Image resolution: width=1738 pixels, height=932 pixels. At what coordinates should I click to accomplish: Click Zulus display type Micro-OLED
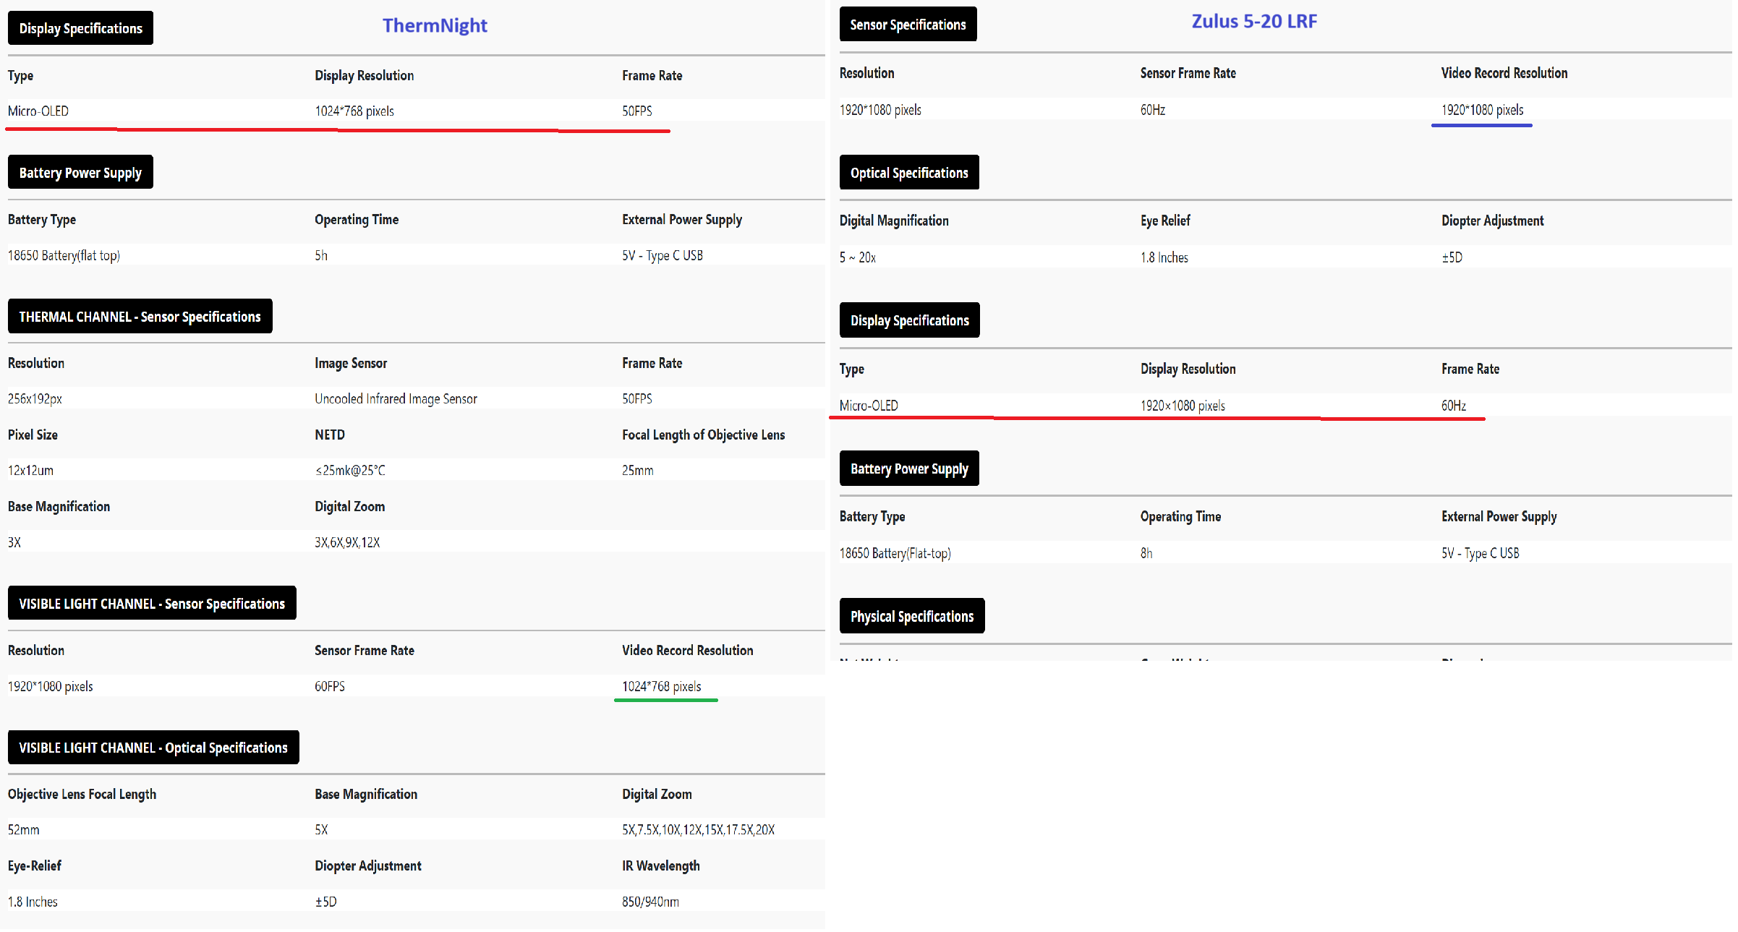pos(869,406)
